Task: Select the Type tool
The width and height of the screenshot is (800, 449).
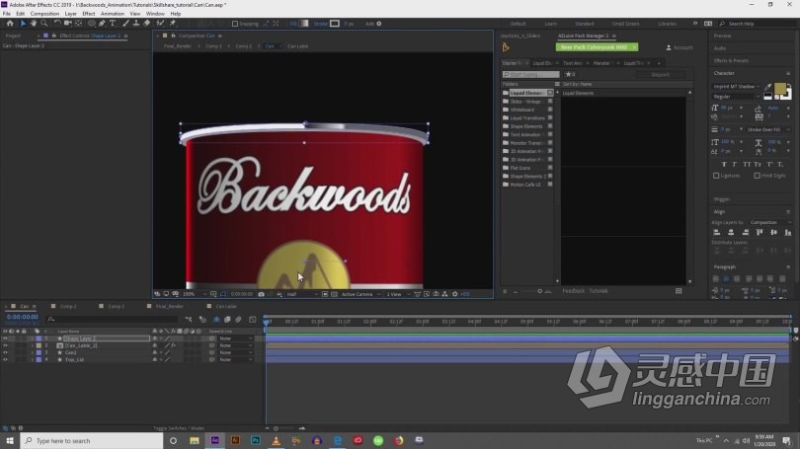Action: (x=113, y=24)
